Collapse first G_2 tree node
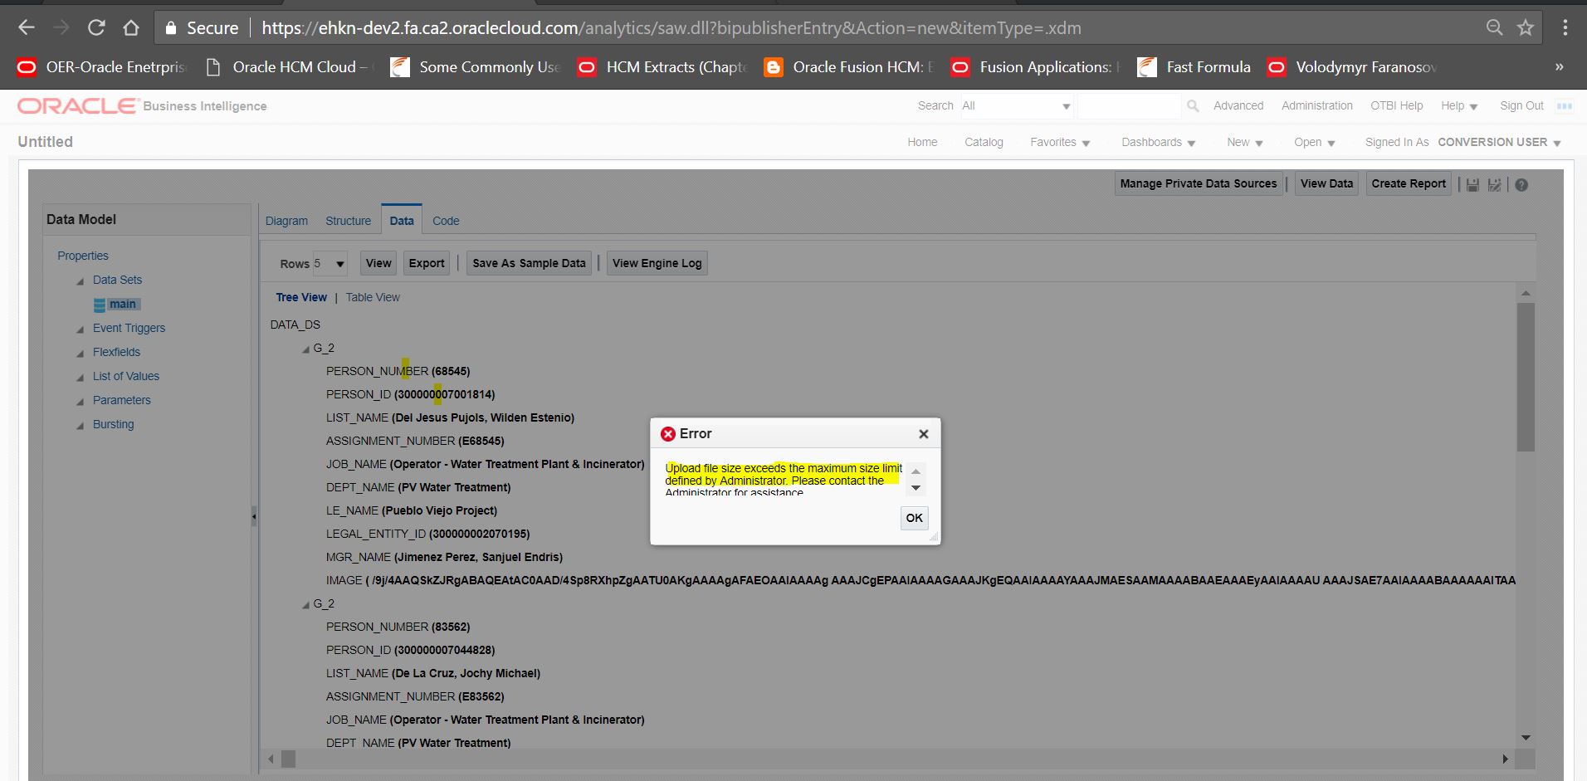Image resolution: width=1587 pixels, height=781 pixels. (x=305, y=349)
